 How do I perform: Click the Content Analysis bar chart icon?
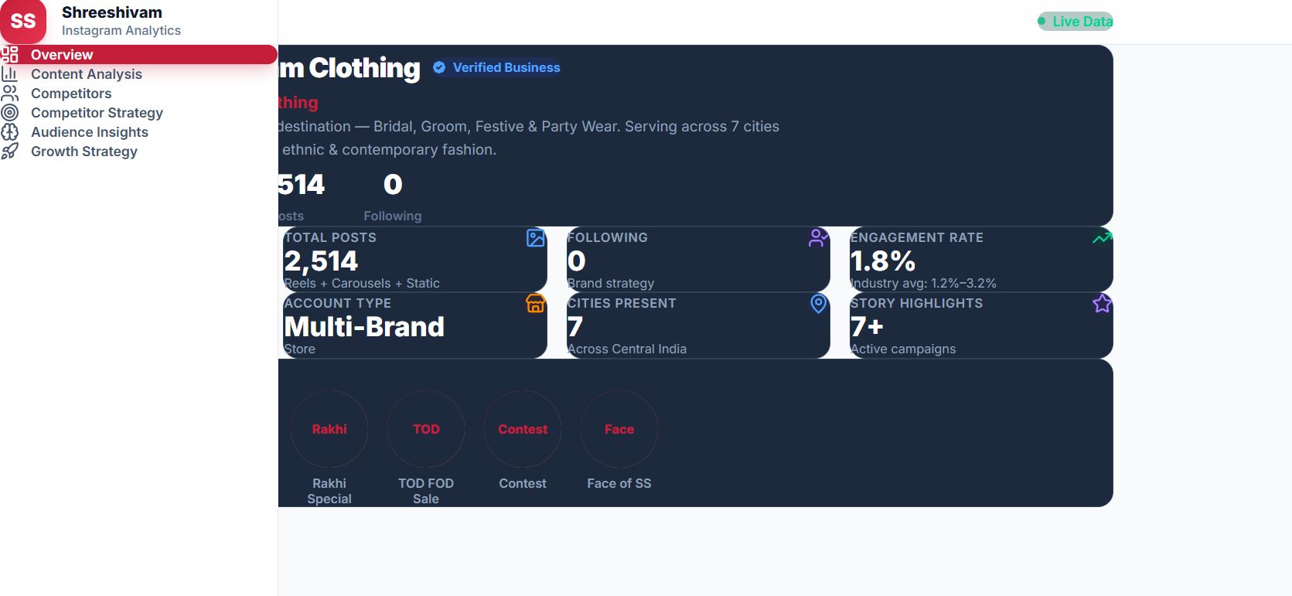point(9,74)
